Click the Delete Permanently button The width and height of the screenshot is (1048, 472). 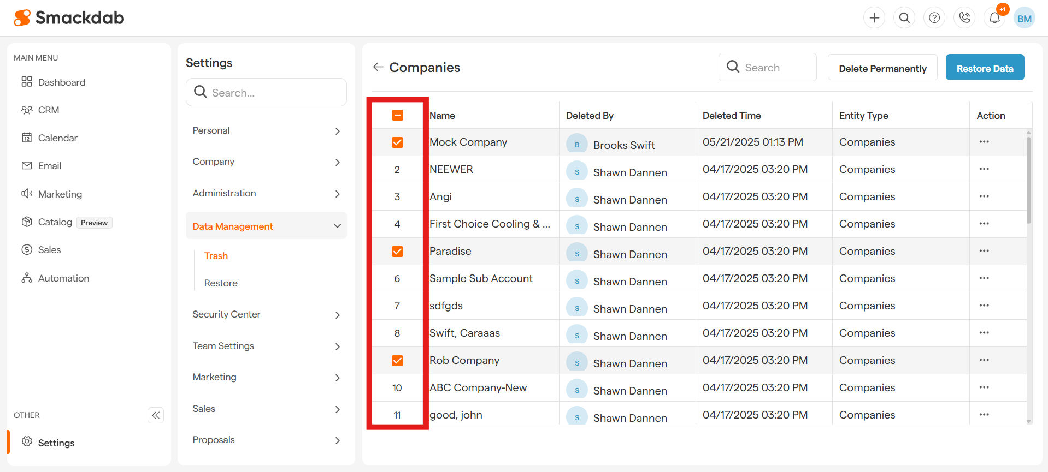point(882,68)
